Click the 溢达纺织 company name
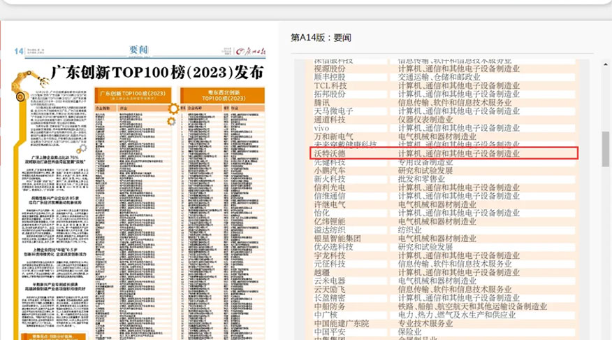 330,229
